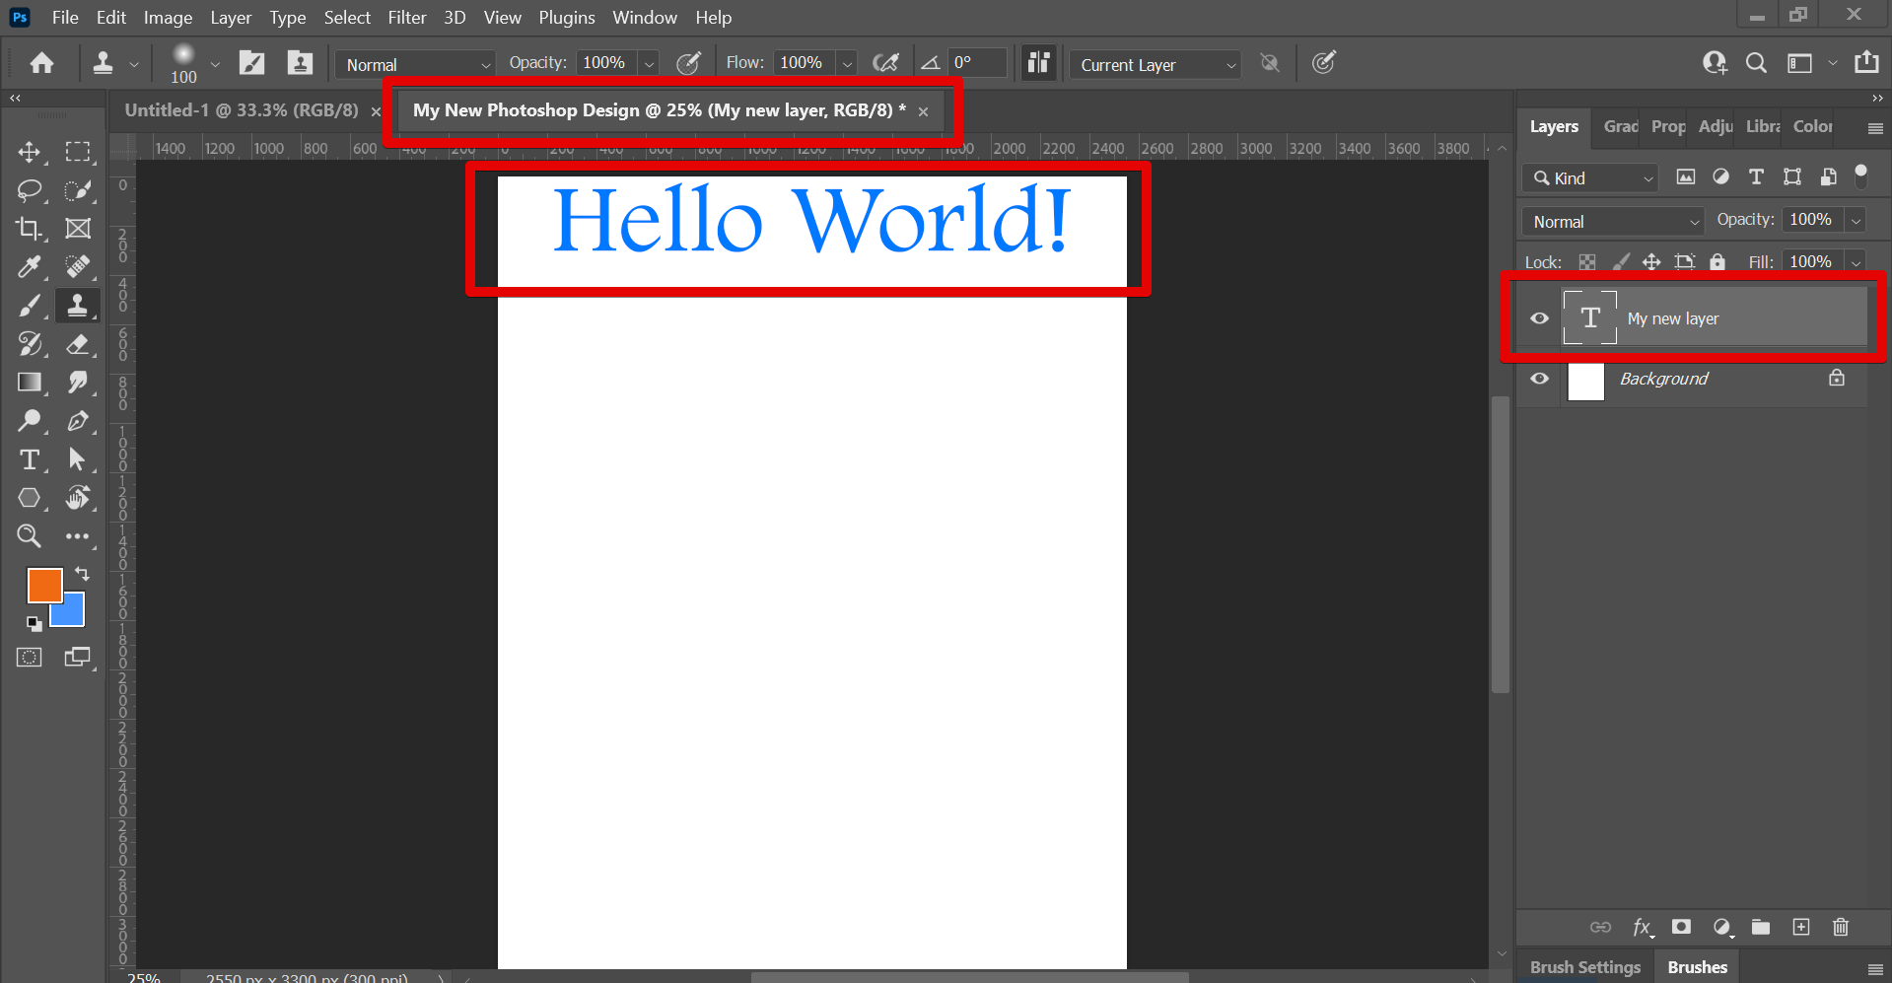
Task: Click the Home button in options bar
Action: (41, 64)
